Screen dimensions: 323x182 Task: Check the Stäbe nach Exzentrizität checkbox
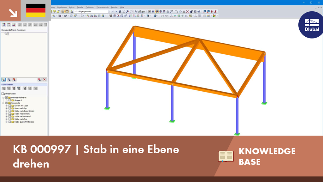coord(10,111)
